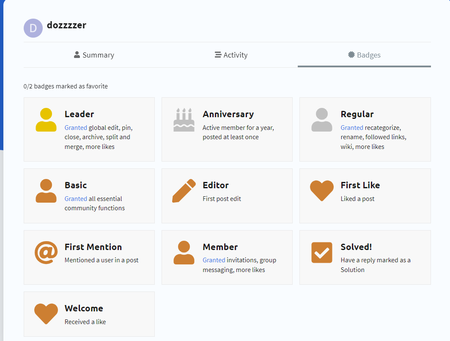This screenshot has height=341, width=450.
Task: Open the Leader badge title link
Action: [79, 114]
